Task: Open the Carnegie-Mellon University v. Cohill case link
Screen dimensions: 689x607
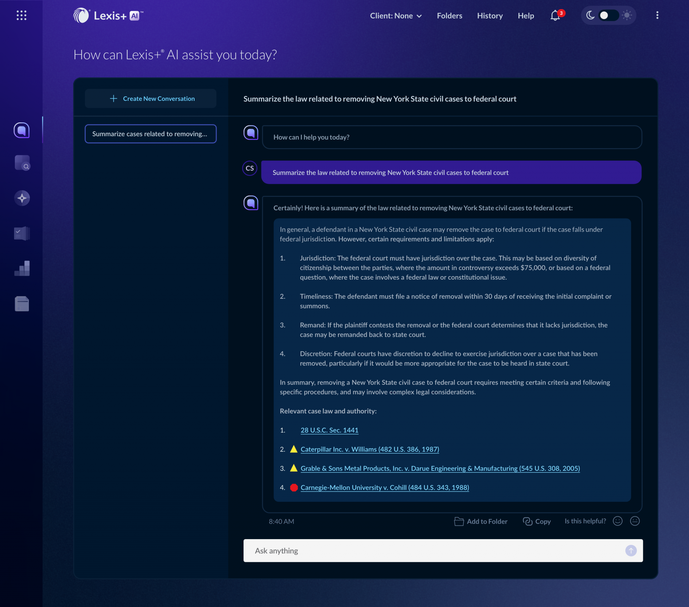Action: click(385, 487)
